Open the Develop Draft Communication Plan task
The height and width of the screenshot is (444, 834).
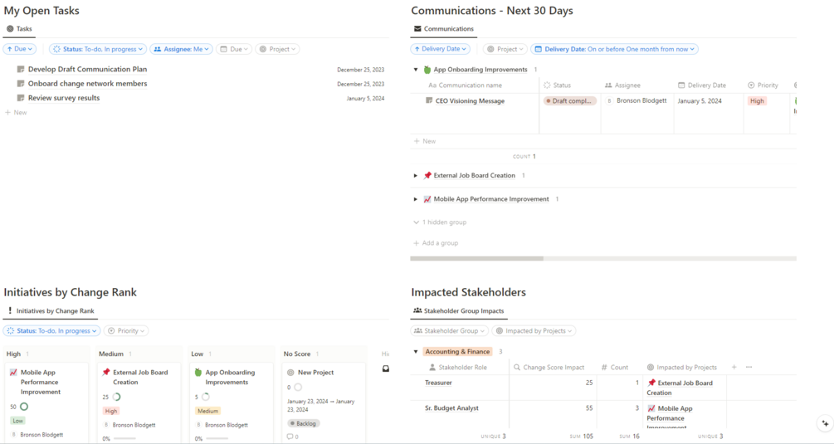tap(87, 69)
